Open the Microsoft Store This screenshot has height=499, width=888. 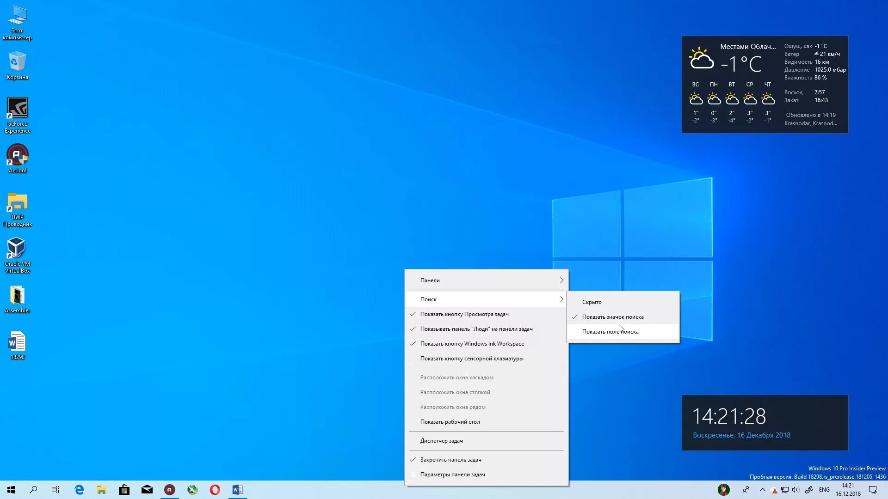click(124, 490)
